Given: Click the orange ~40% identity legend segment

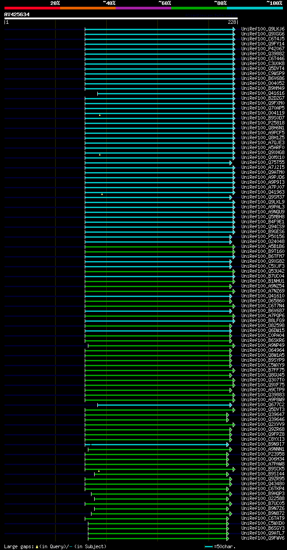Looking at the screenshot, I should tap(88, 8).
